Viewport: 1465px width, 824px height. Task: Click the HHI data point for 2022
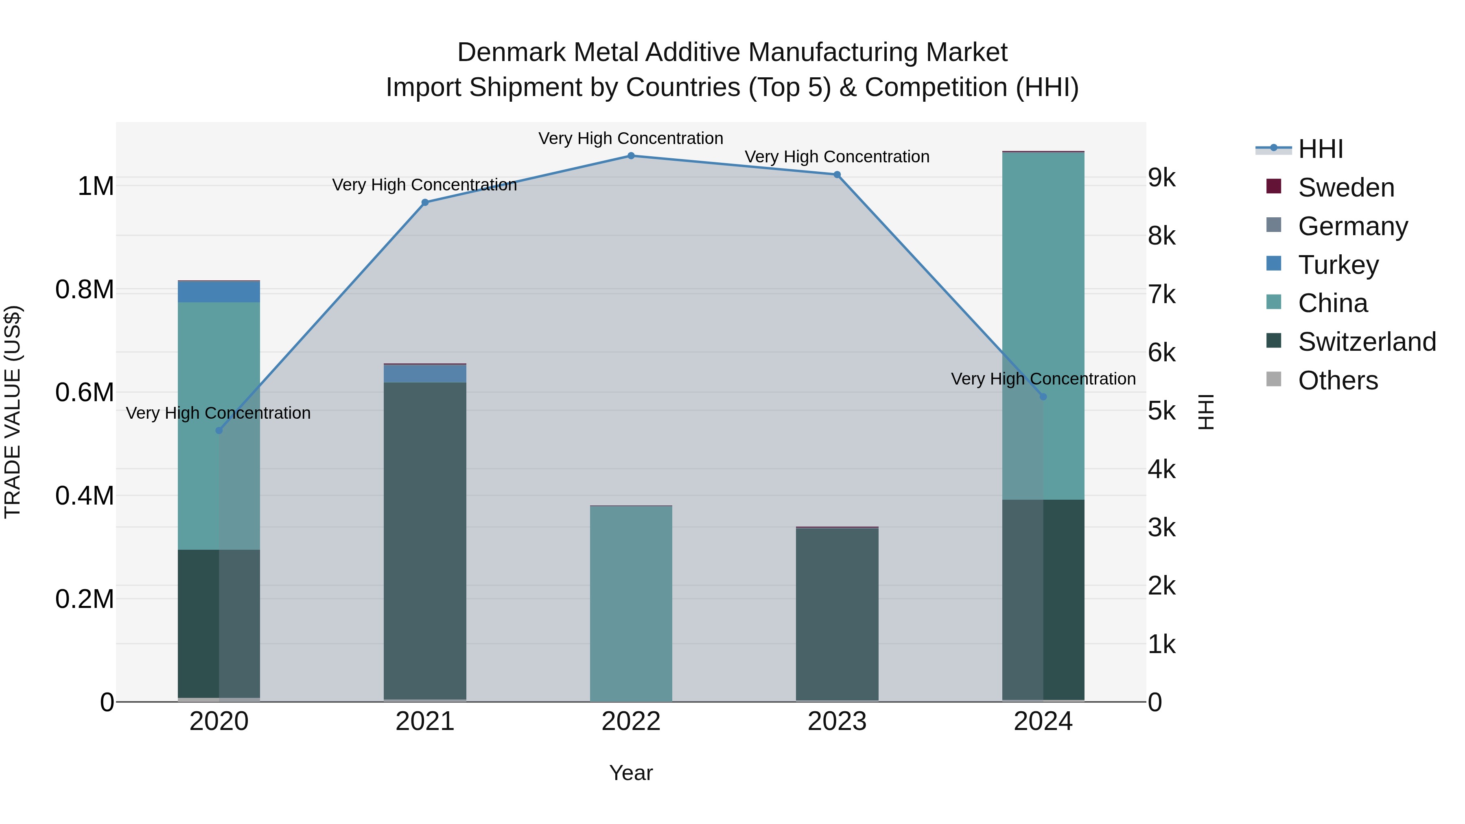[x=631, y=156]
